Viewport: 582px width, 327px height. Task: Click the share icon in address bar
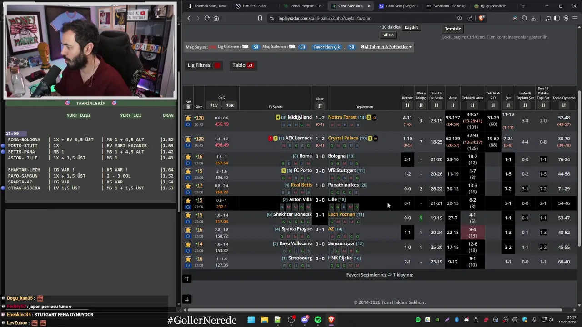pos(470,18)
